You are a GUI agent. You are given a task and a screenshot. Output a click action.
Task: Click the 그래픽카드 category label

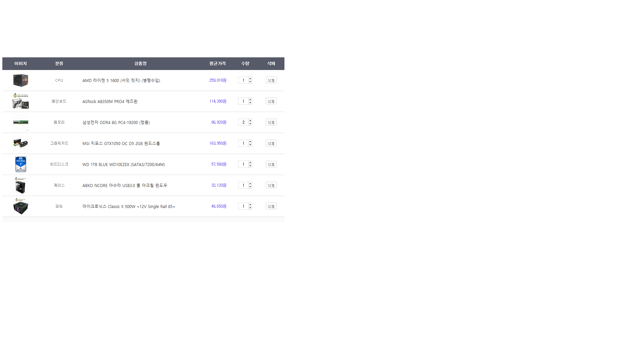pyautogui.click(x=59, y=143)
